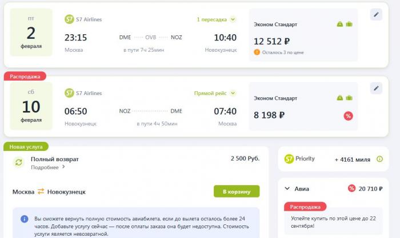
Task: Click the red discount percent icon at 8 198 ₽
Action: click(x=348, y=116)
